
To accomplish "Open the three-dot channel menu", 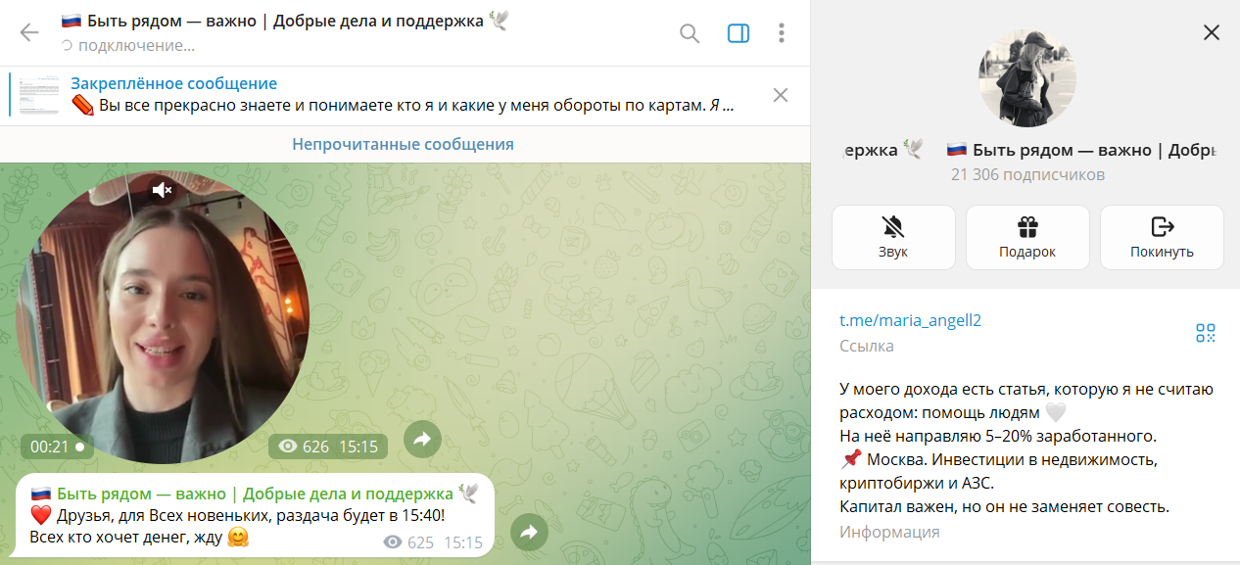I will coord(782,33).
